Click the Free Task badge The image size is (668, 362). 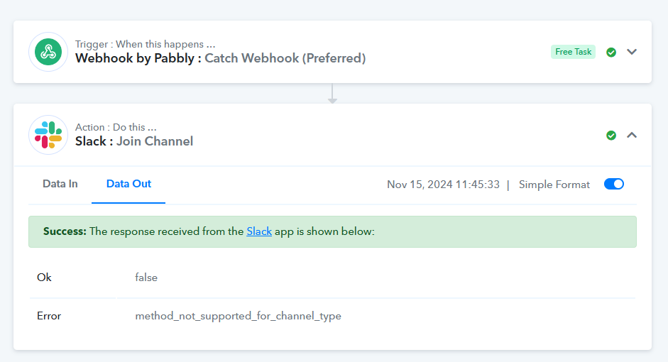(573, 52)
